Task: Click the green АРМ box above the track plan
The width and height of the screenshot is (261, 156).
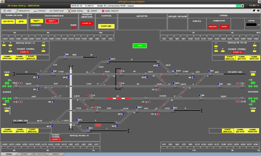Action: tap(137, 46)
